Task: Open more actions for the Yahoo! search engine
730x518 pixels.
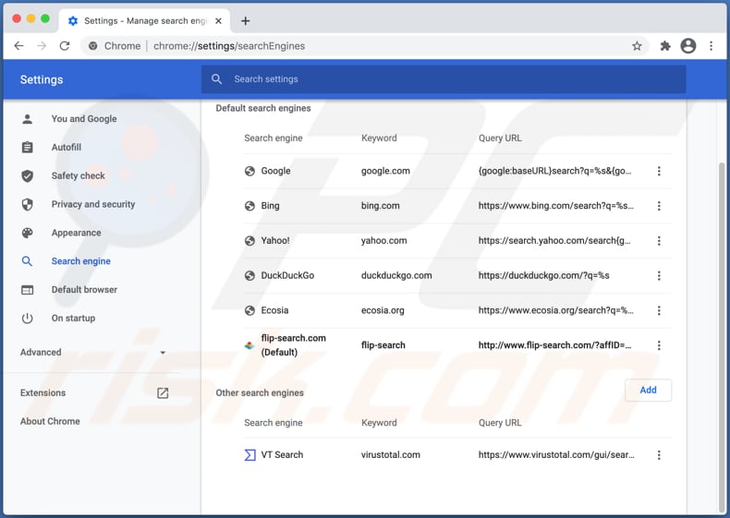Action: [659, 241]
